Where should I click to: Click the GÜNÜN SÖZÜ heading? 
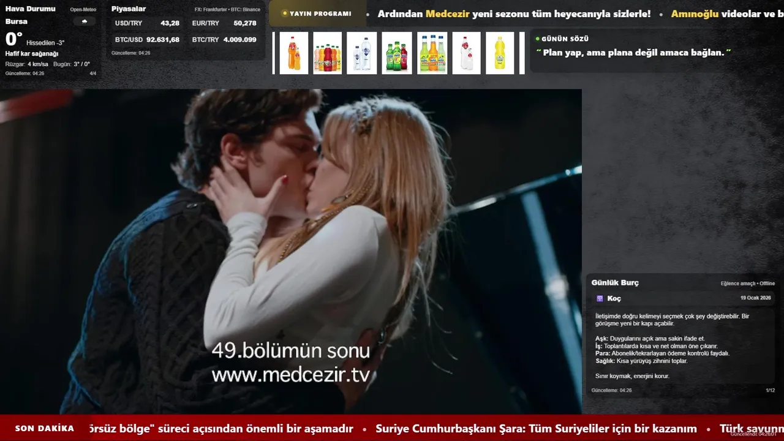click(565, 39)
